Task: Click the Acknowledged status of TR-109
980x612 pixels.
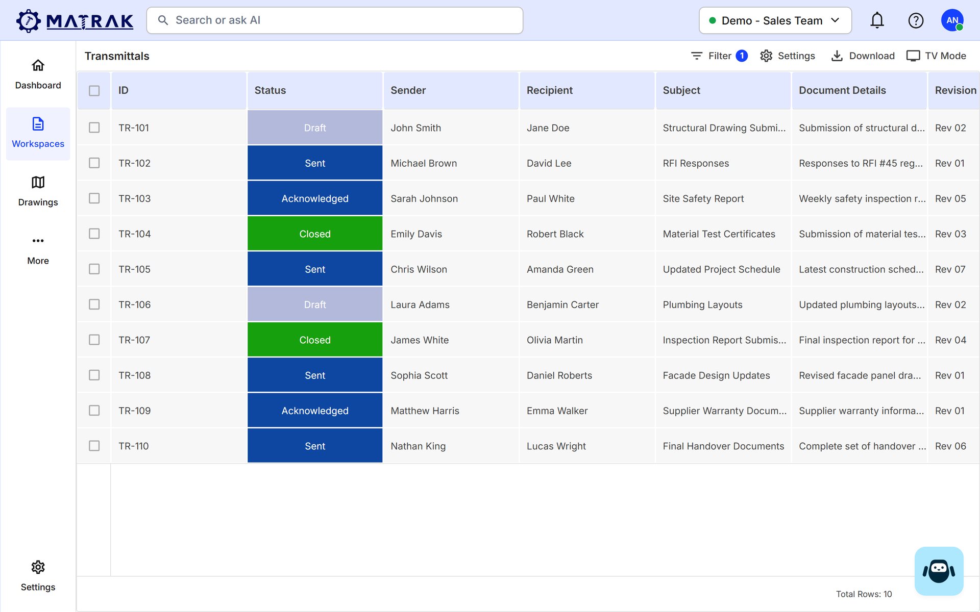Action: coord(315,411)
